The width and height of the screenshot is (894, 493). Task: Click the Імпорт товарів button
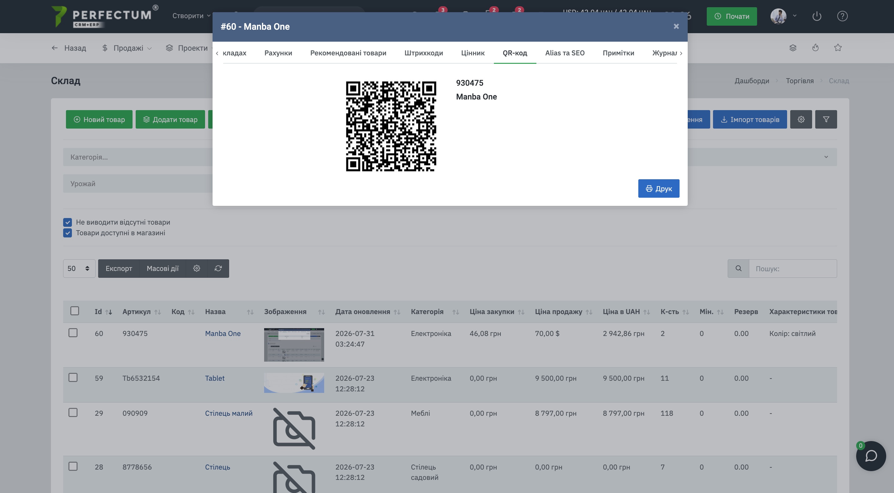pos(750,119)
